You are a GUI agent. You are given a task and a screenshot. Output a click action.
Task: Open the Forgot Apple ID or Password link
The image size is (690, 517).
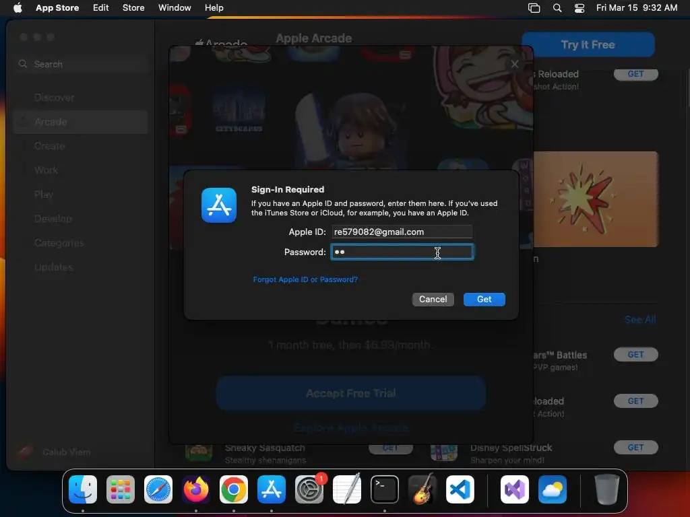(x=305, y=279)
